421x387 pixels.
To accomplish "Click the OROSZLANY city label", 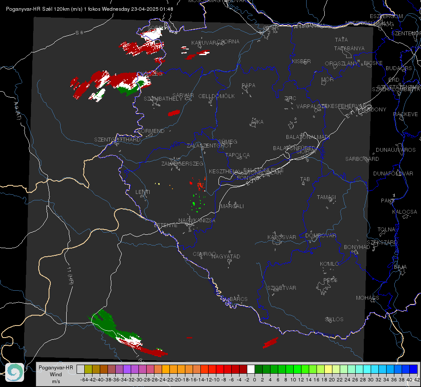I will tap(341, 64).
